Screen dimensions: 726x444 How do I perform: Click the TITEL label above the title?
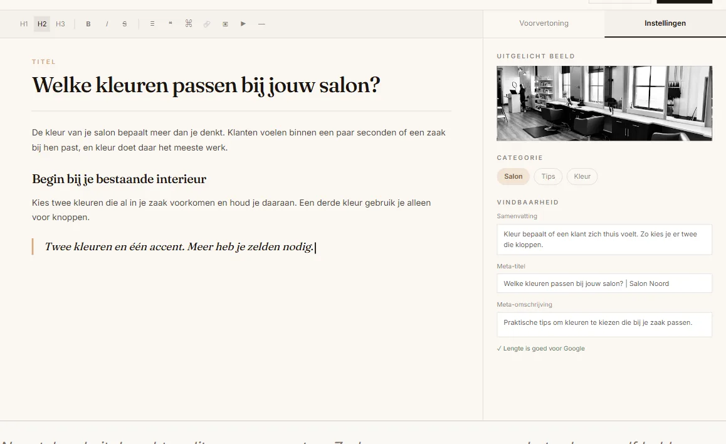click(x=44, y=61)
